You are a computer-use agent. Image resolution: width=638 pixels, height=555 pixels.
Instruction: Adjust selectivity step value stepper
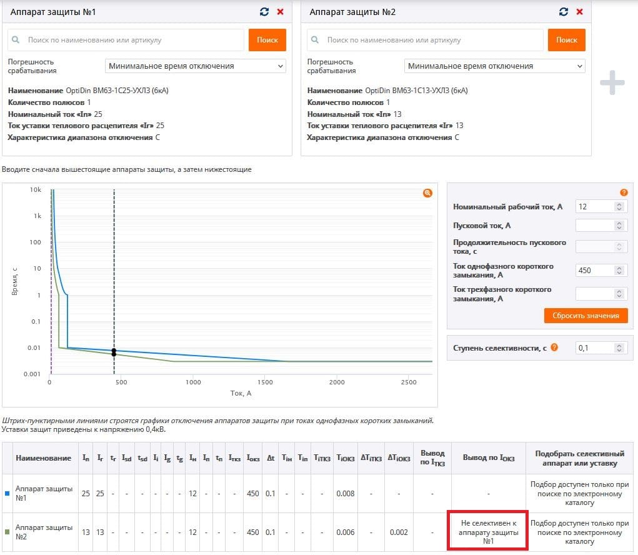(x=619, y=347)
